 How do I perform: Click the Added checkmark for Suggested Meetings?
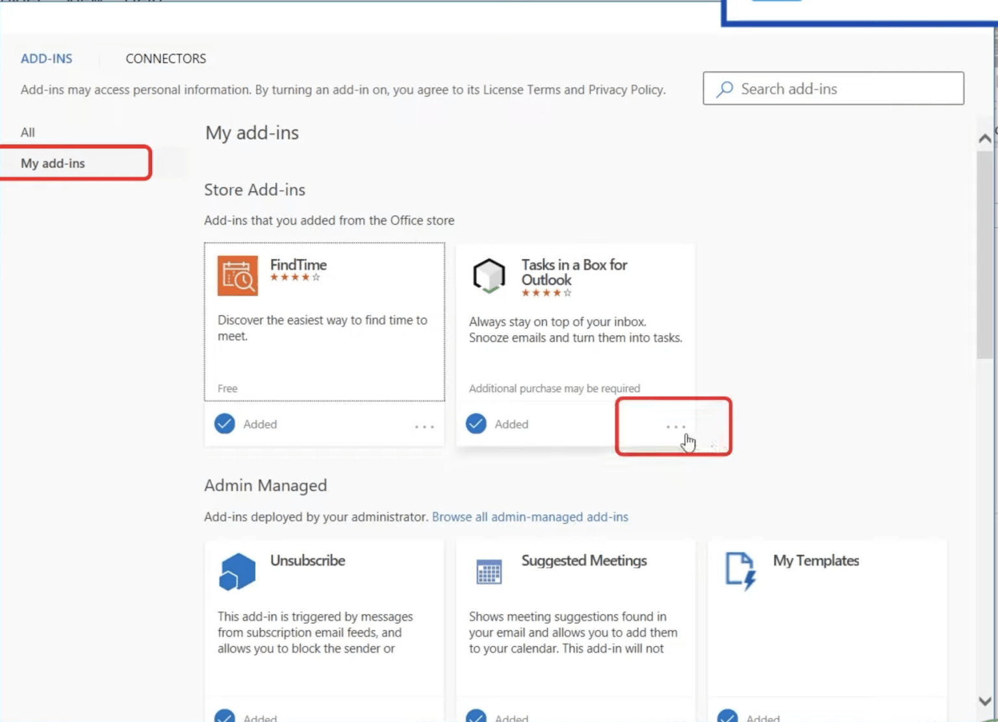[x=476, y=716]
